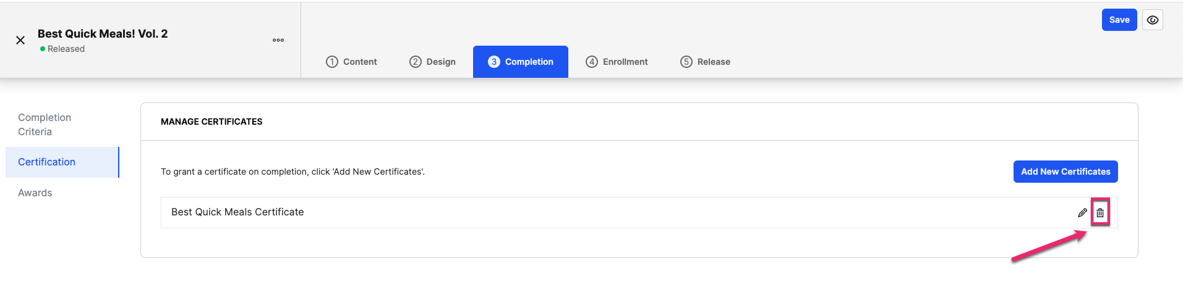Close the course editor with X
Image resolution: width=1183 pixels, height=287 pixels.
point(20,40)
